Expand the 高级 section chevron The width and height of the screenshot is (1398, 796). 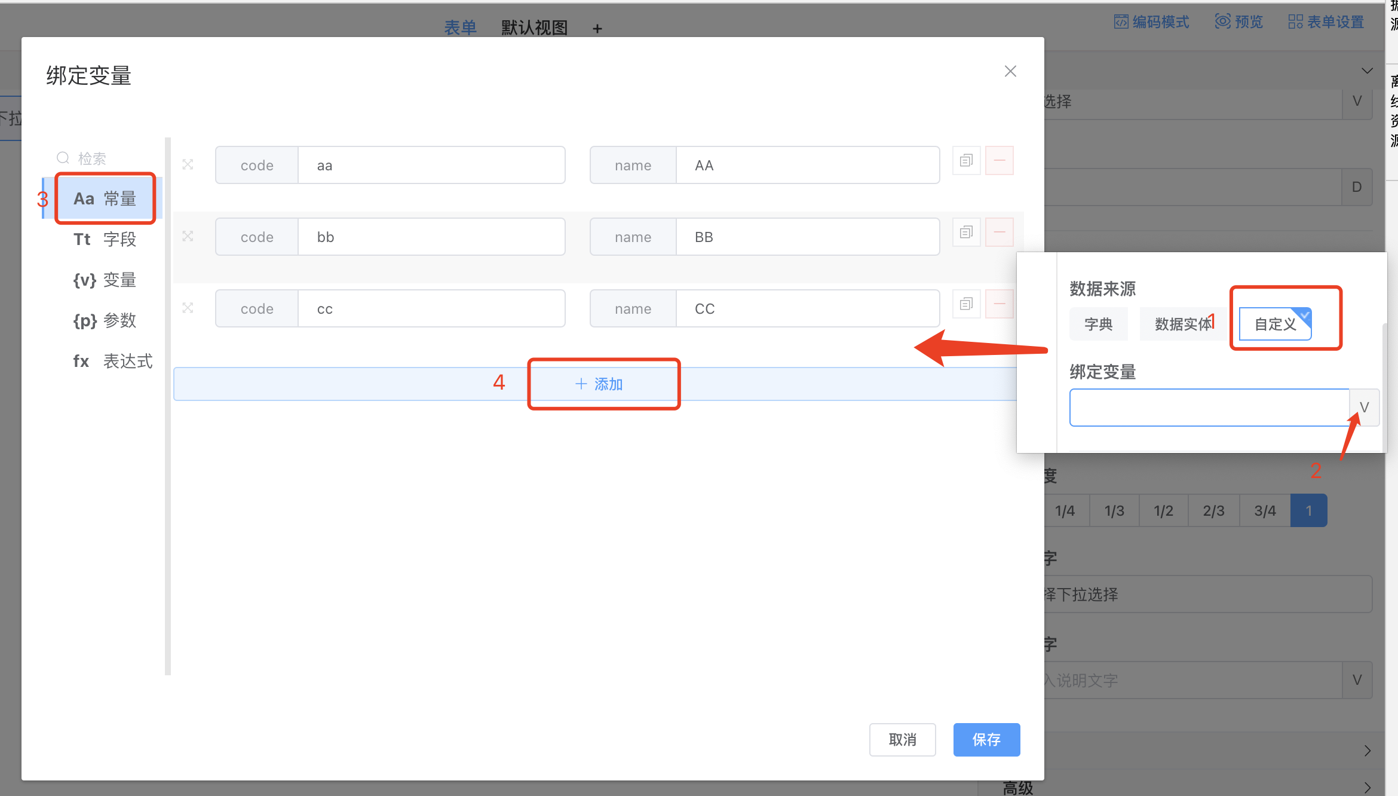point(1367,787)
